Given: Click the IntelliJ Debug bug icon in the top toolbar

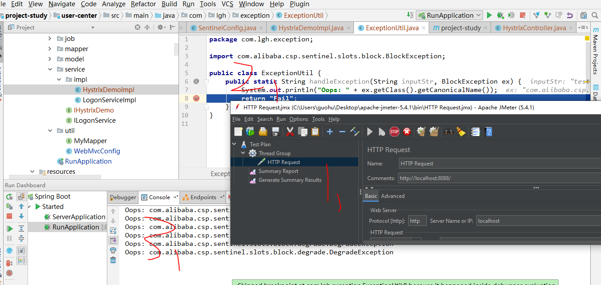Looking at the screenshot, I should (500, 15).
